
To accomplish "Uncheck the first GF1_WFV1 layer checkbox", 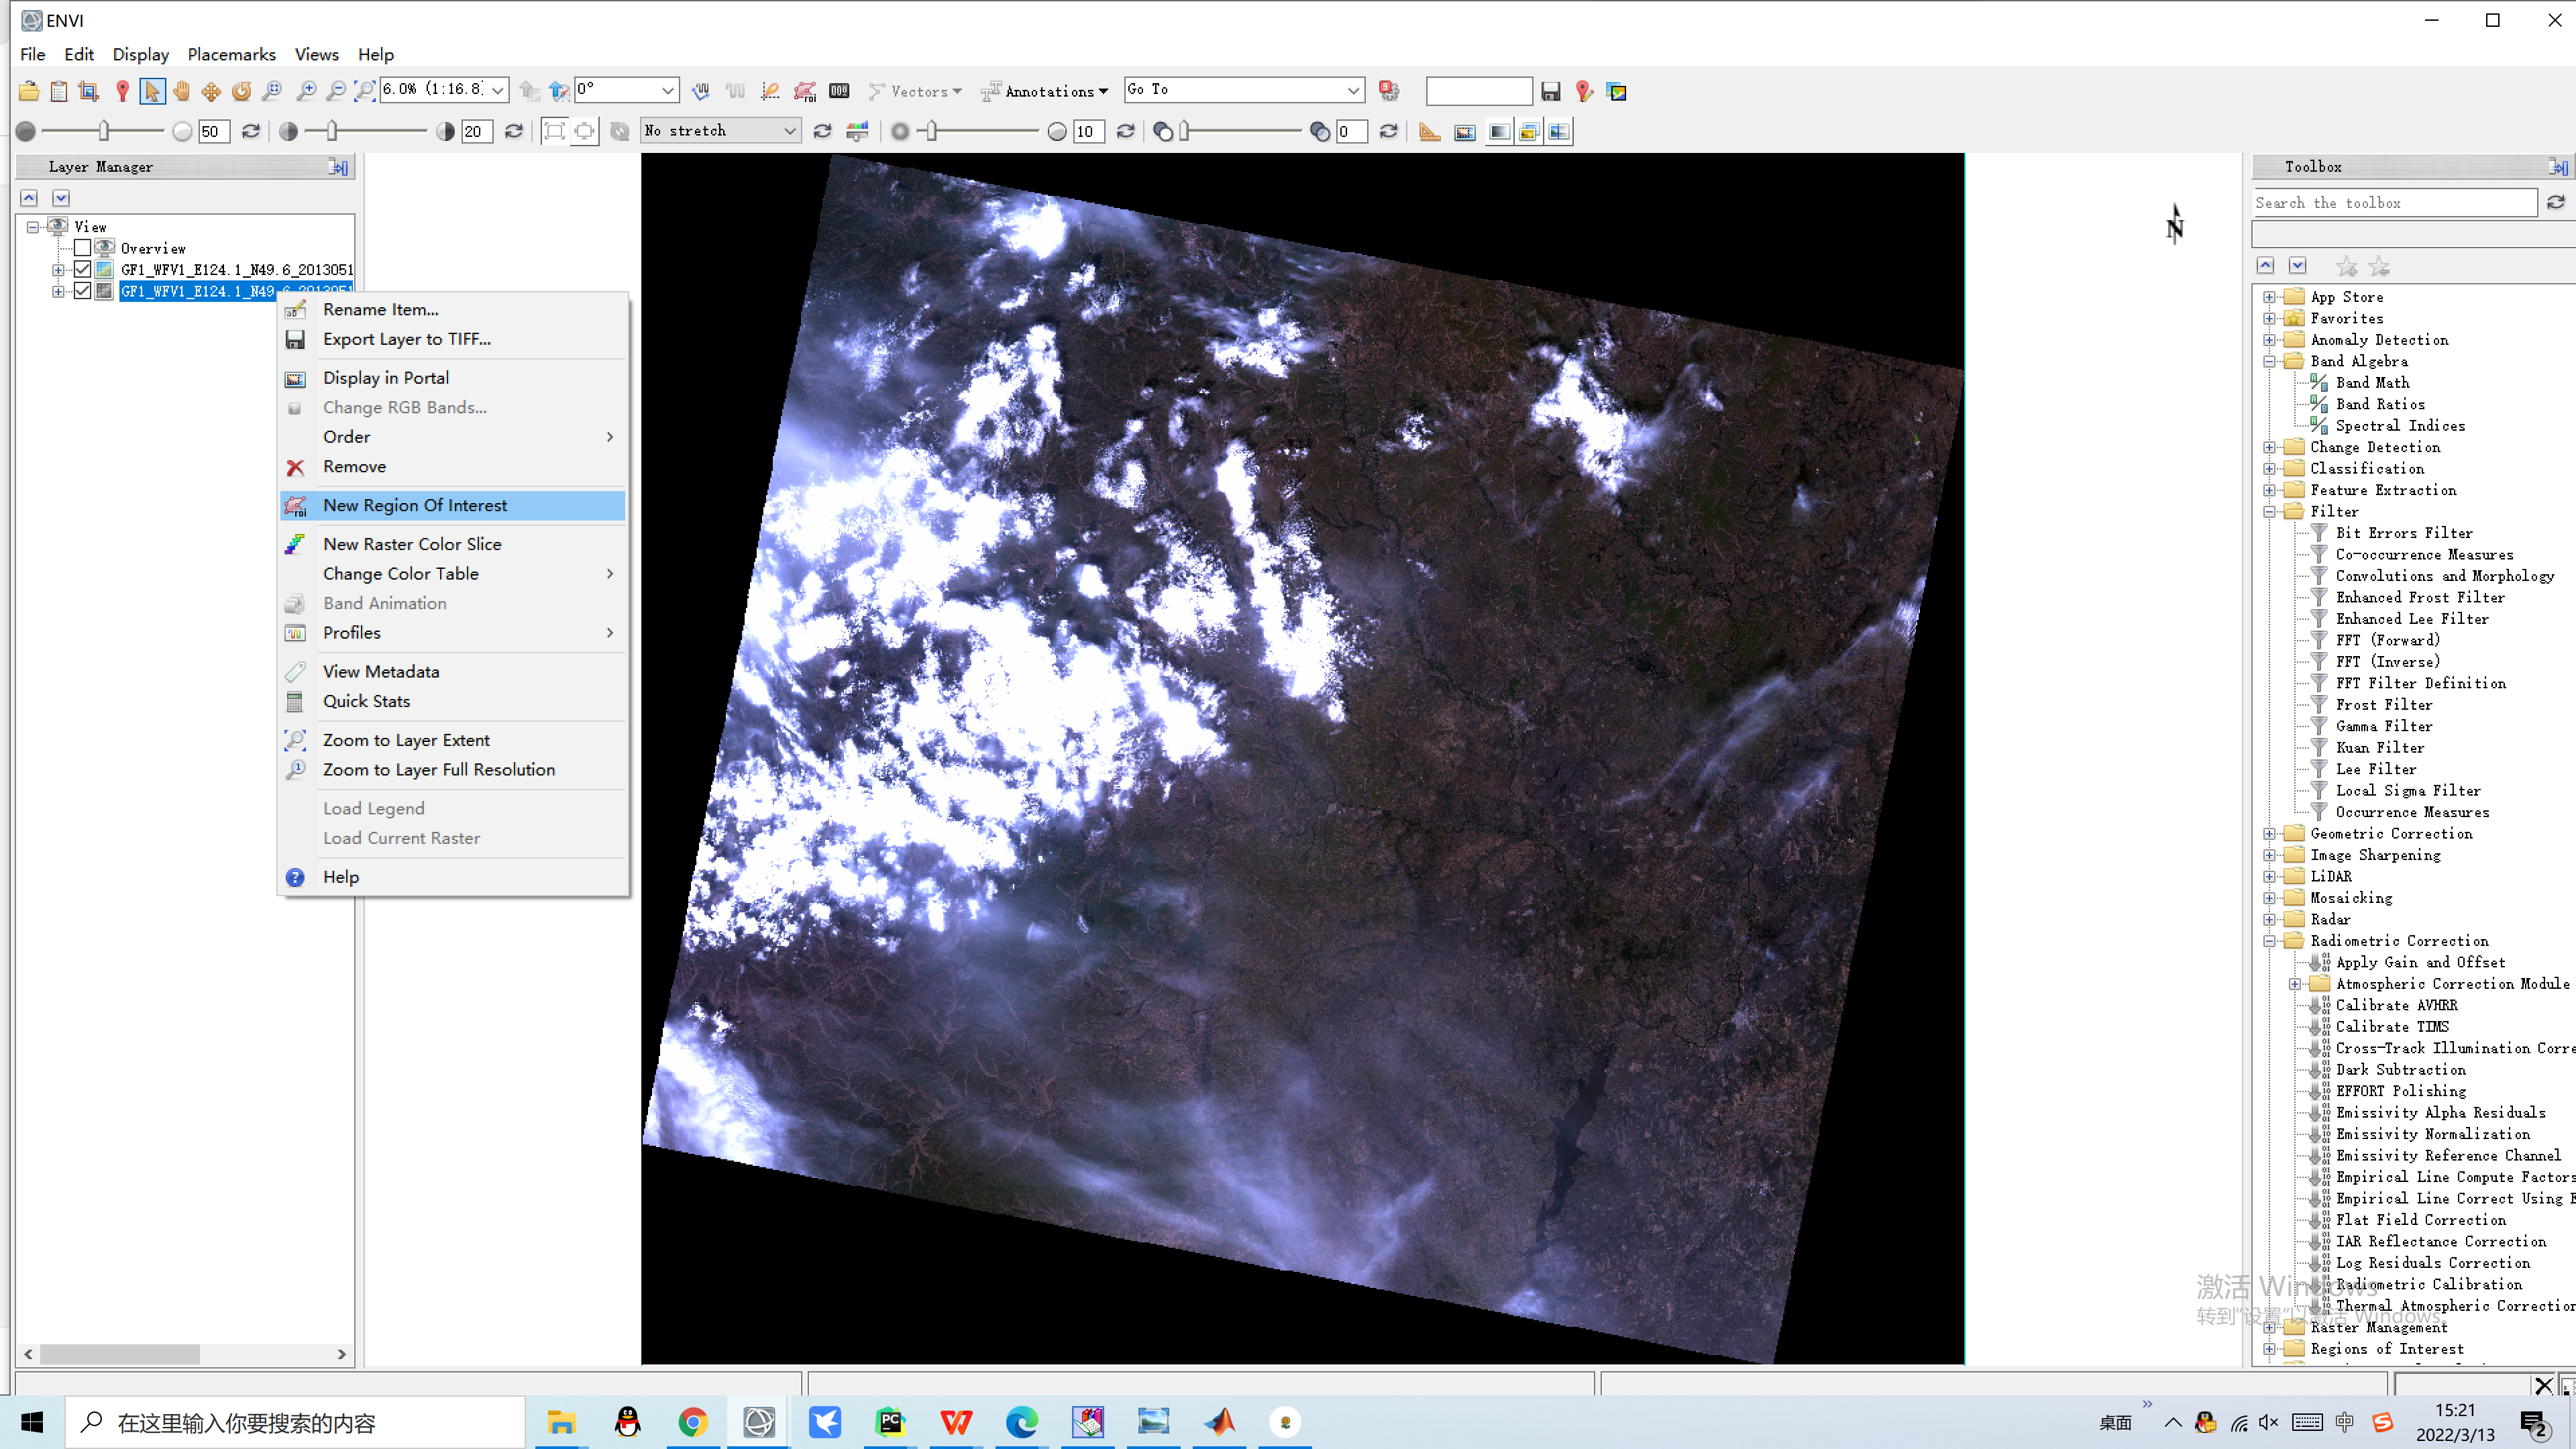I will [x=83, y=269].
